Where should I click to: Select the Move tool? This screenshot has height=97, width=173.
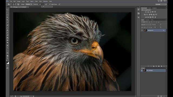click(x=8, y=10)
